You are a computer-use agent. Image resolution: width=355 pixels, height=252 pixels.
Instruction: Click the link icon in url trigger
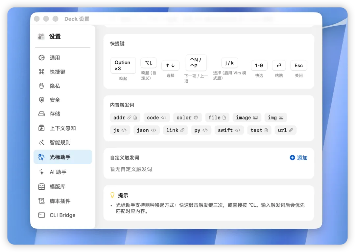(x=291, y=130)
